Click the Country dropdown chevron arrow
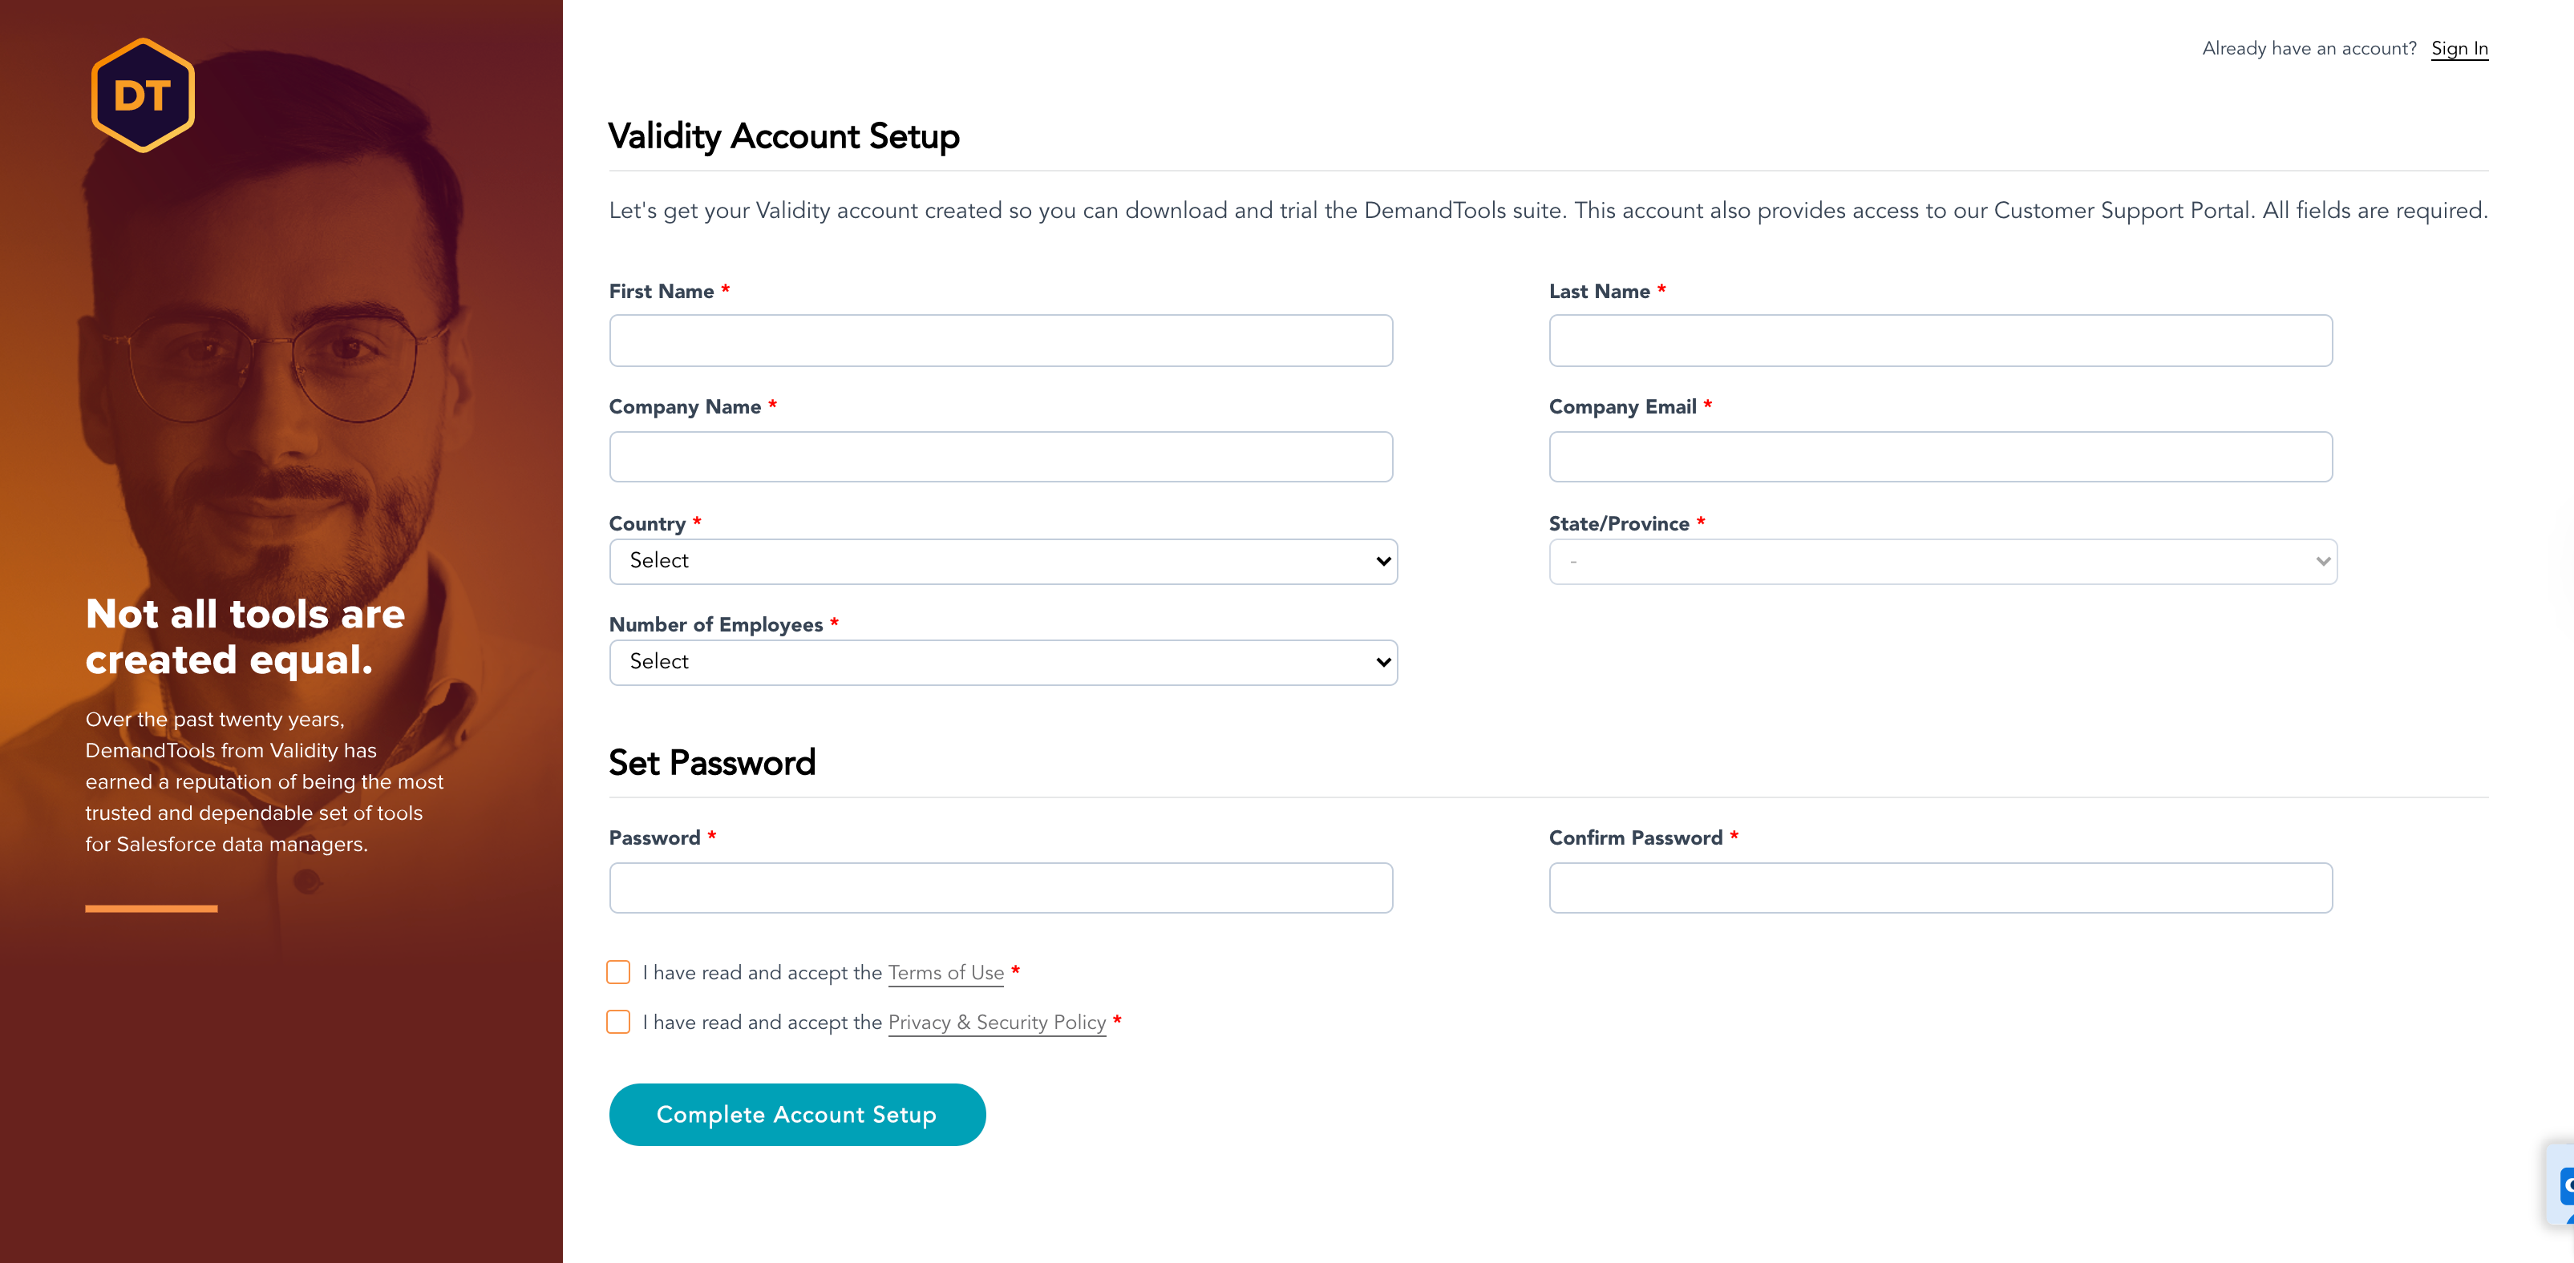This screenshot has width=2574, height=1263. [1383, 561]
